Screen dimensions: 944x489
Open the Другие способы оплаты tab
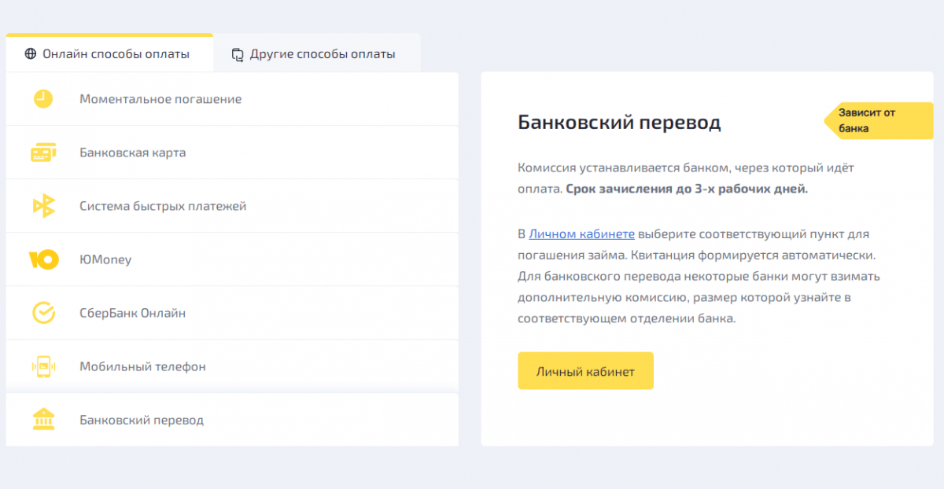click(x=317, y=53)
